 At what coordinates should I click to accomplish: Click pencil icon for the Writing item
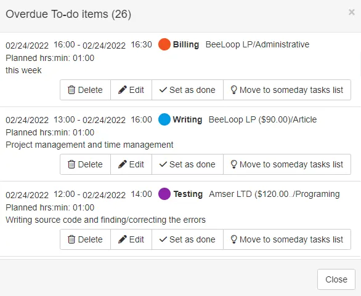tap(122, 164)
